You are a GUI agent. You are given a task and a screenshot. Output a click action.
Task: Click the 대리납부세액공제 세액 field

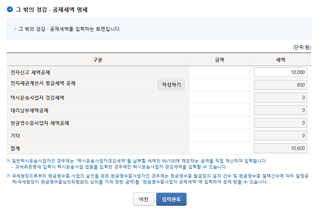tap(280, 110)
